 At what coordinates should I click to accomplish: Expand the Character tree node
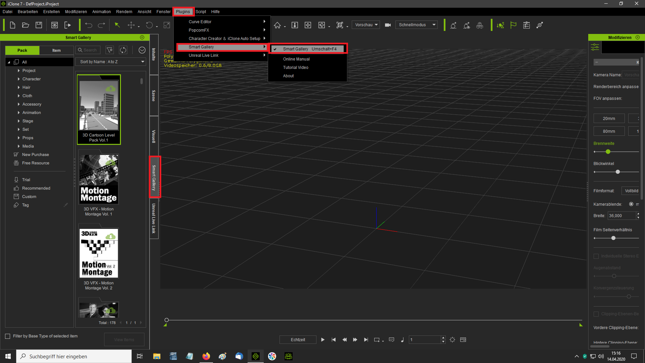tap(18, 79)
